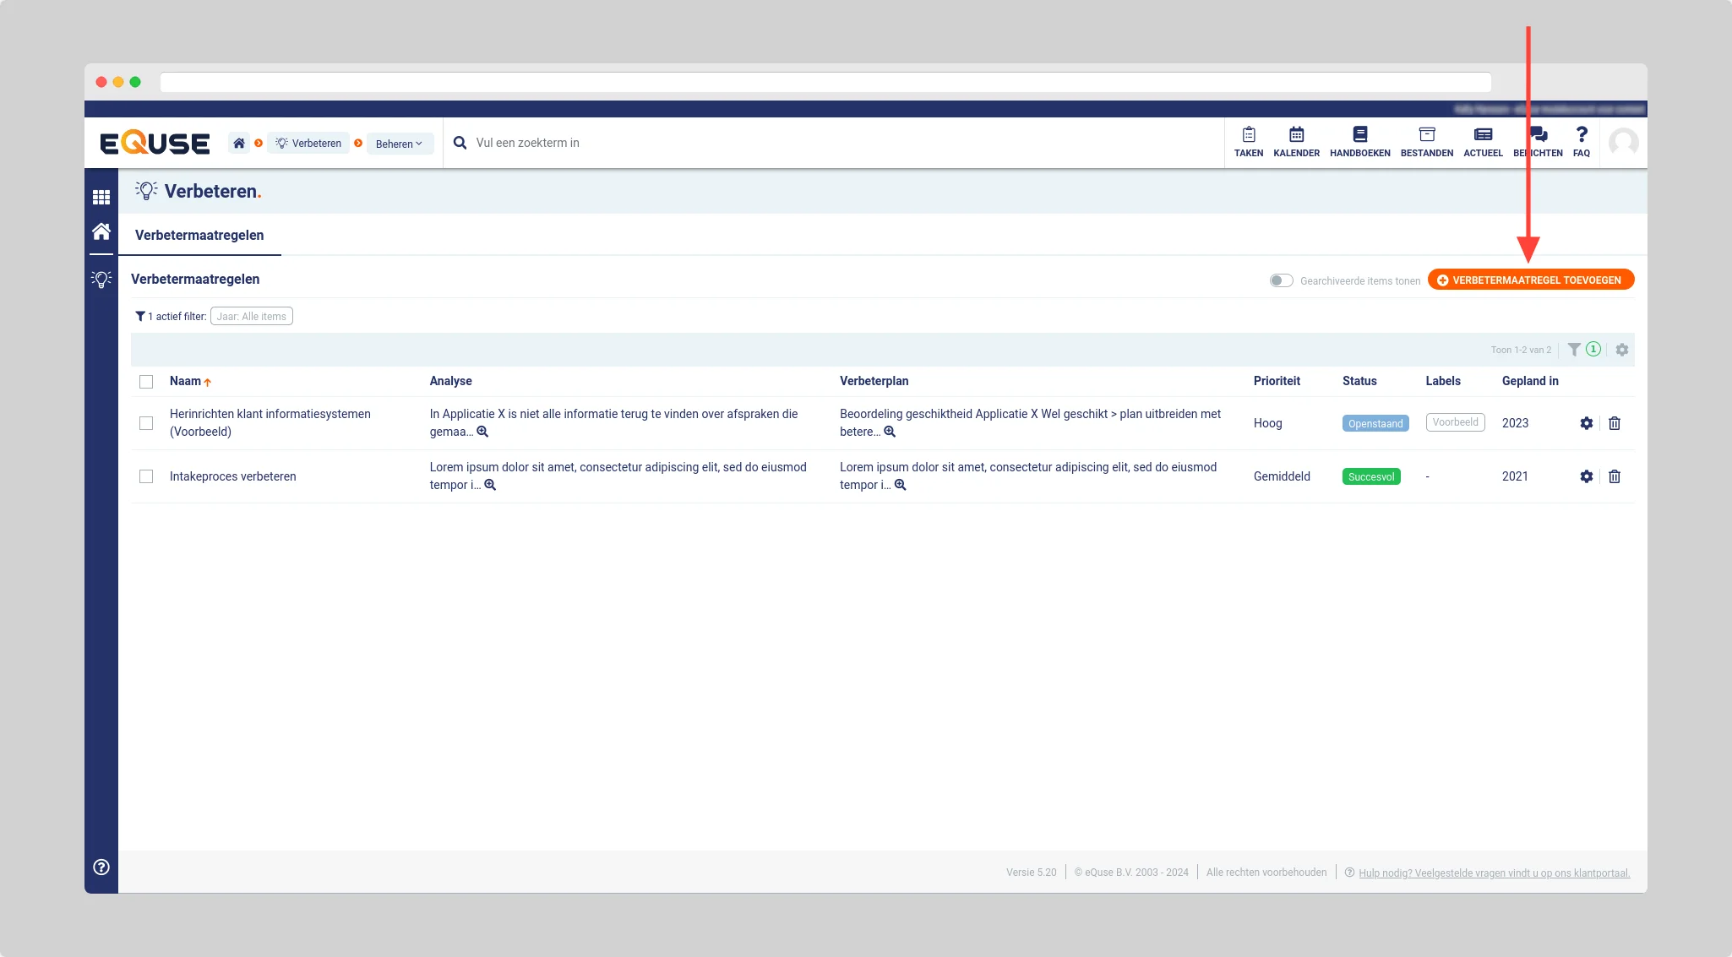Viewport: 1732px width, 957px height.
Task: Click lightbulb icon in left sidebar
Action: (101, 280)
